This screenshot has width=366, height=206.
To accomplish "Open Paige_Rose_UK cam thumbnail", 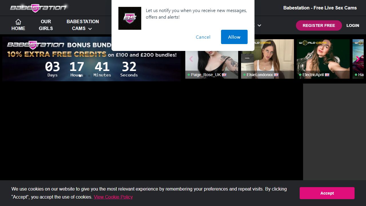I will (212, 59).
